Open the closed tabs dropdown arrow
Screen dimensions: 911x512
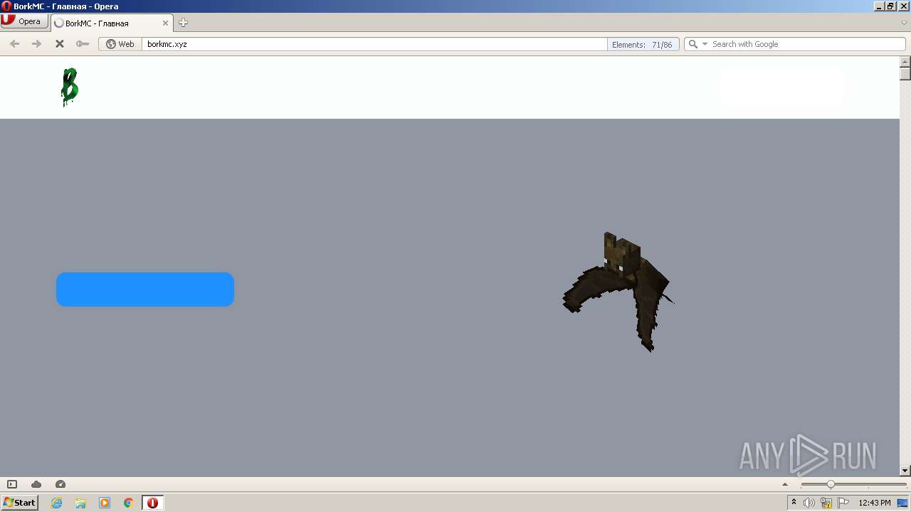(904, 23)
